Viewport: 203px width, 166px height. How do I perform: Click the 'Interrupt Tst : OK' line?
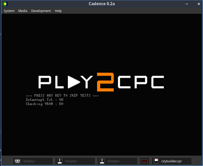tap(45, 100)
